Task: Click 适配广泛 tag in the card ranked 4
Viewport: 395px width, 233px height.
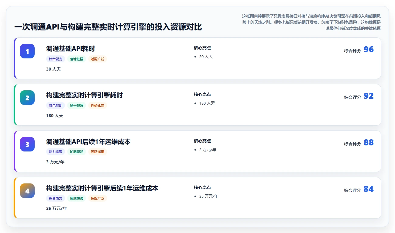Action: 98,198
